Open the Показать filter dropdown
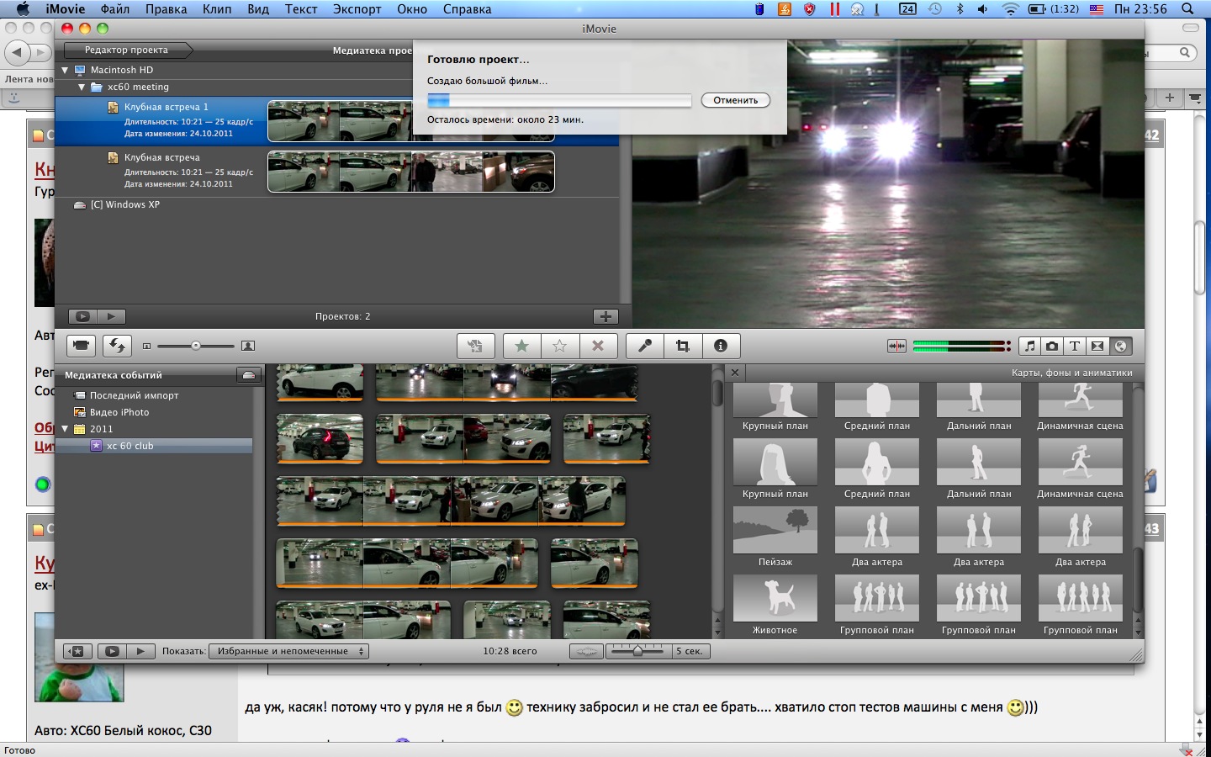Viewport: 1211px width, 757px height. pyautogui.click(x=288, y=651)
